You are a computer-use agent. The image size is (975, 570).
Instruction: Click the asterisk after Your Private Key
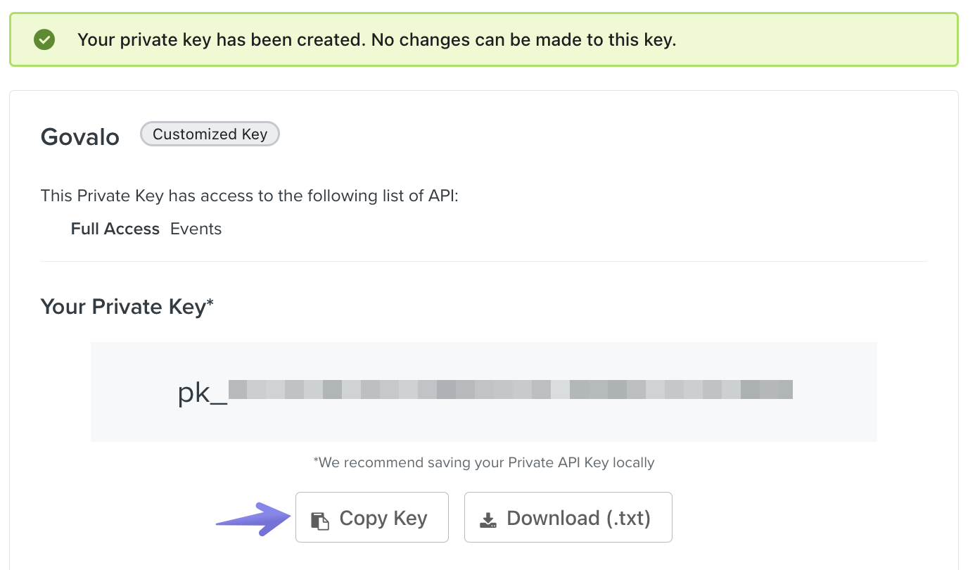pos(210,303)
